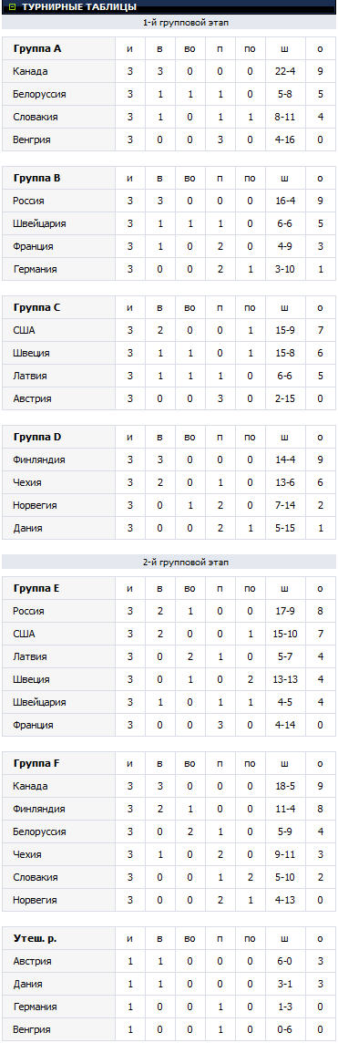
Task: Click the Утеш. р. table header
Action: [169, 938]
